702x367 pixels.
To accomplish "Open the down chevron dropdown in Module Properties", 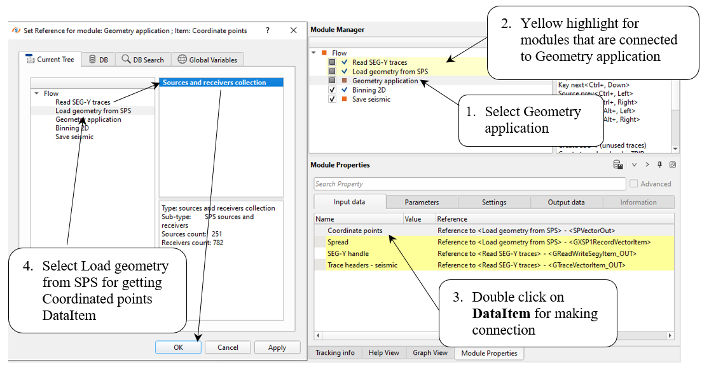I will click(634, 165).
